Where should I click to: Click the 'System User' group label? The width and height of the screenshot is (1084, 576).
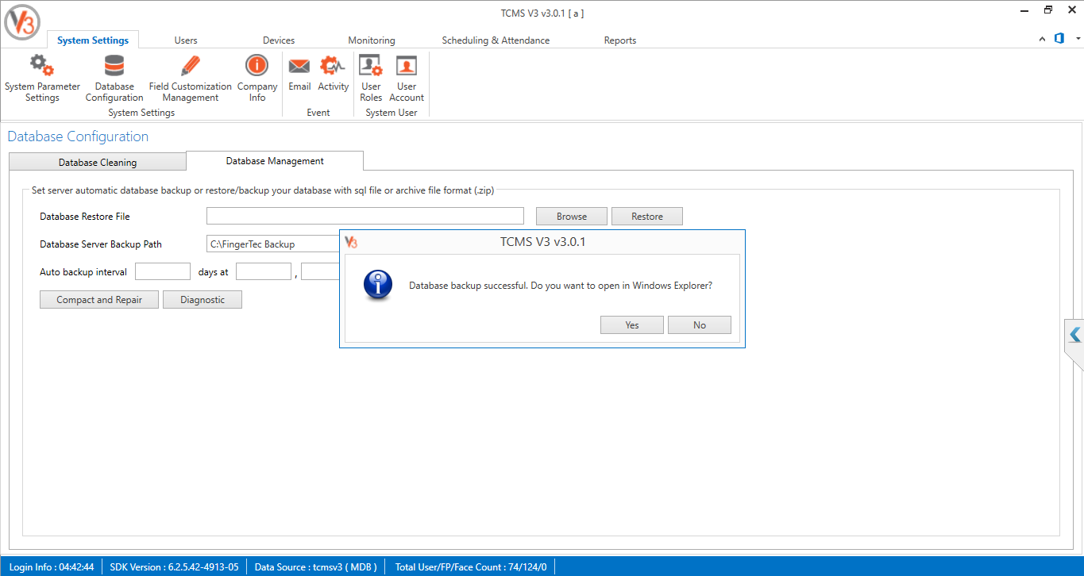[x=392, y=113]
